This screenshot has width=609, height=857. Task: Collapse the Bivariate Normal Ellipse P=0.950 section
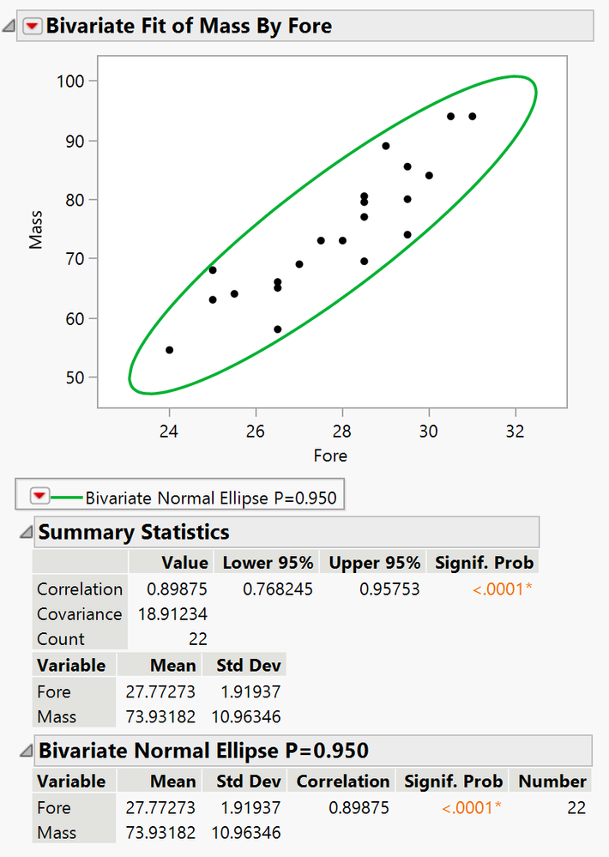click(26, 750)
